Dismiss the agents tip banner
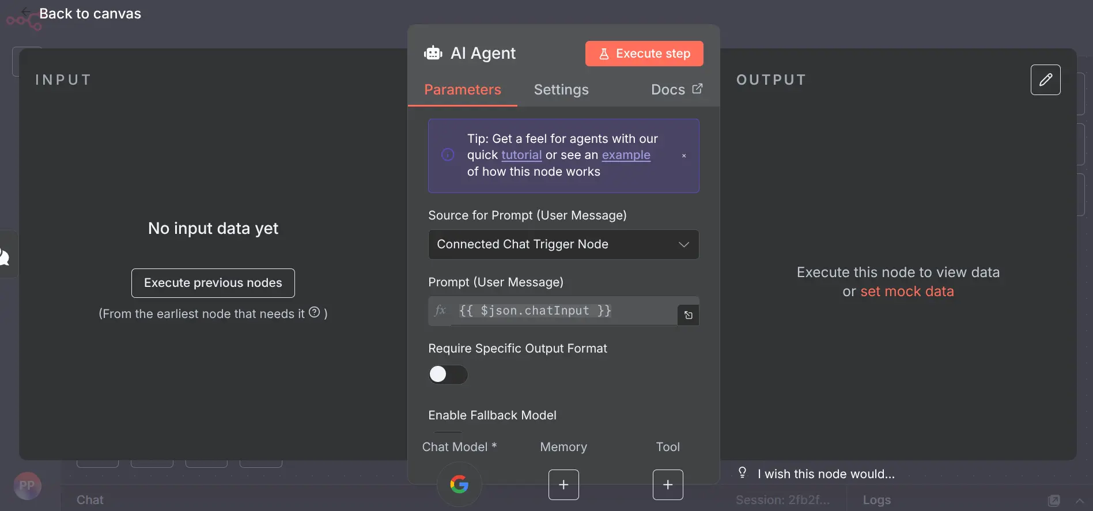Image resolution: width=1093 pixels, height=511 pixels. point(684,156)
